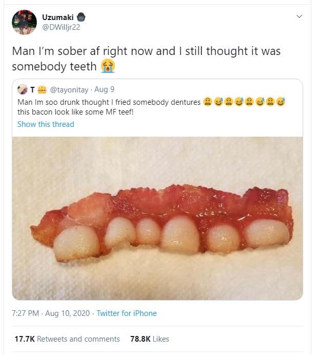Click the crown emoji next to T
The width and height of the screenshot is (316, 355).
click(42, 90)
